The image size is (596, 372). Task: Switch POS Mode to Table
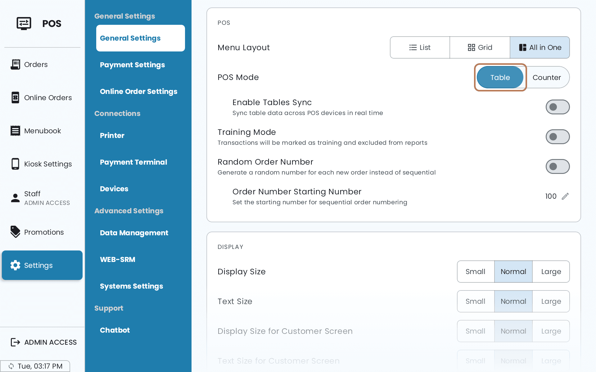coord(500,77)
